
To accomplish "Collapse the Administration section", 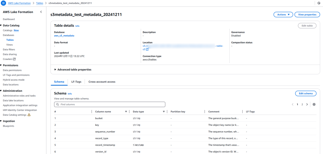I will tap(1, 91).
